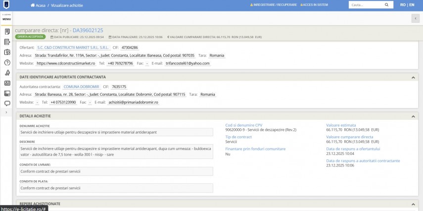
Task: Click the speech bubble icon in sidebar
Action: 7,104
